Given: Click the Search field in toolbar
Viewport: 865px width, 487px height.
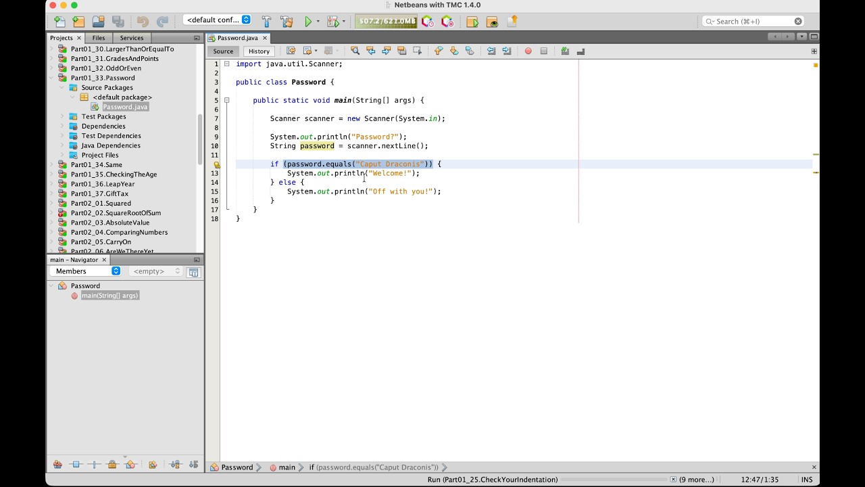Looking at the screenshot, I should 753,21.
